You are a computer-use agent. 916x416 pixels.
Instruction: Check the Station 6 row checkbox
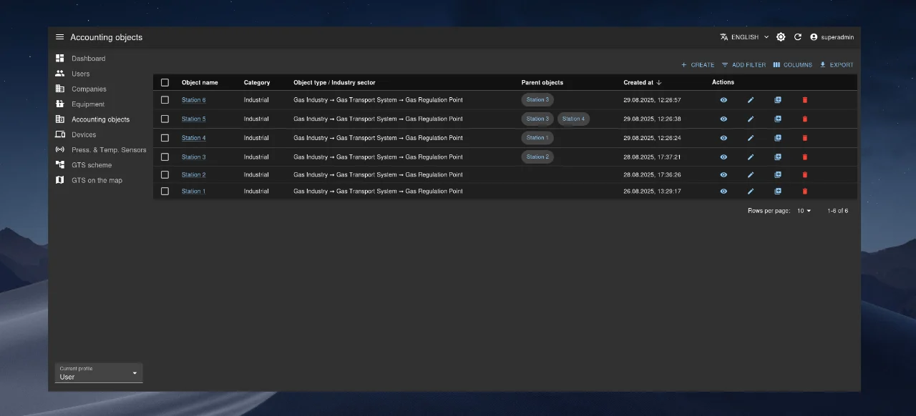(165, 100)
